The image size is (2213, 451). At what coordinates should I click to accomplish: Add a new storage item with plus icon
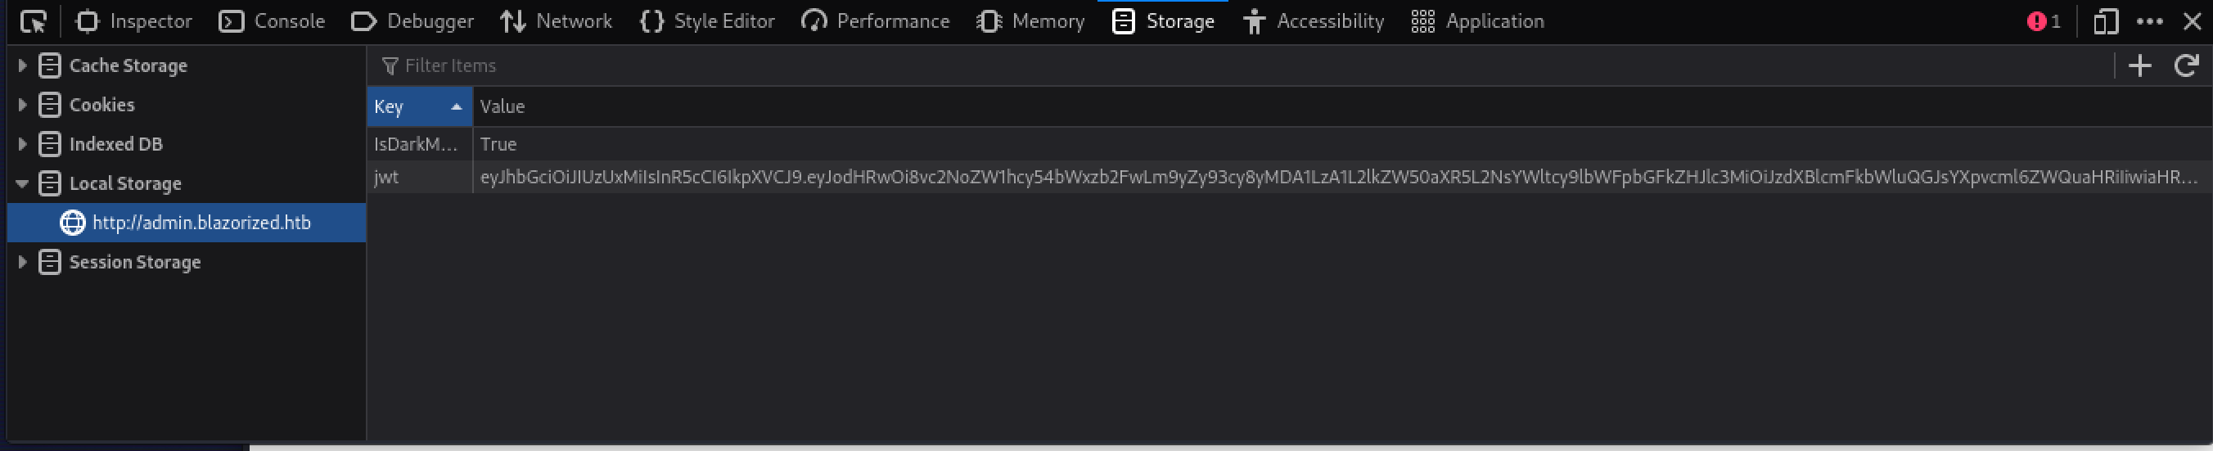click(x=2139, y=65)
